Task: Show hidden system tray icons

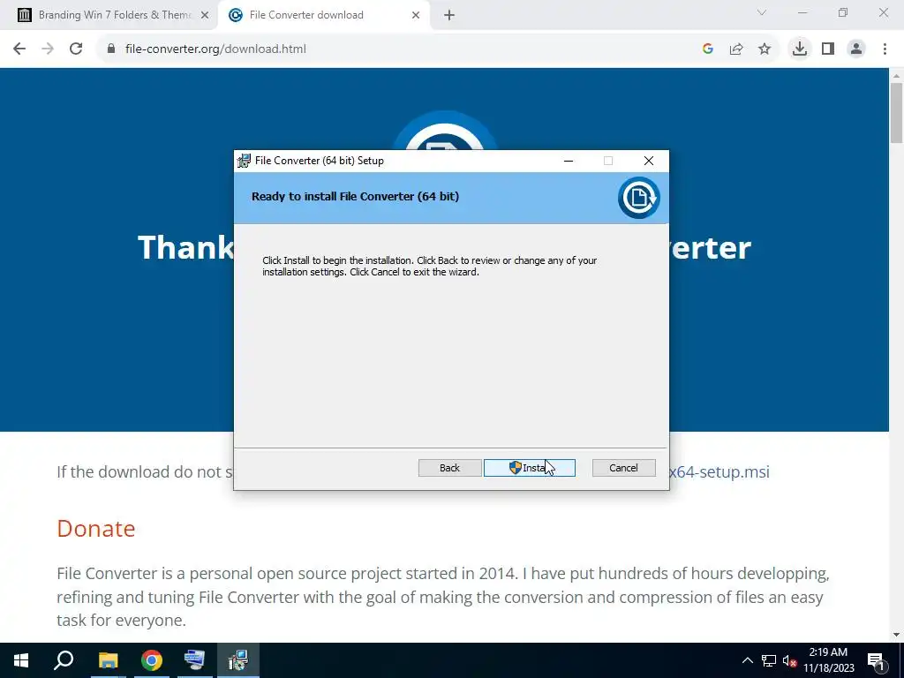Action: pyautogui.click(x=747, y=660)
